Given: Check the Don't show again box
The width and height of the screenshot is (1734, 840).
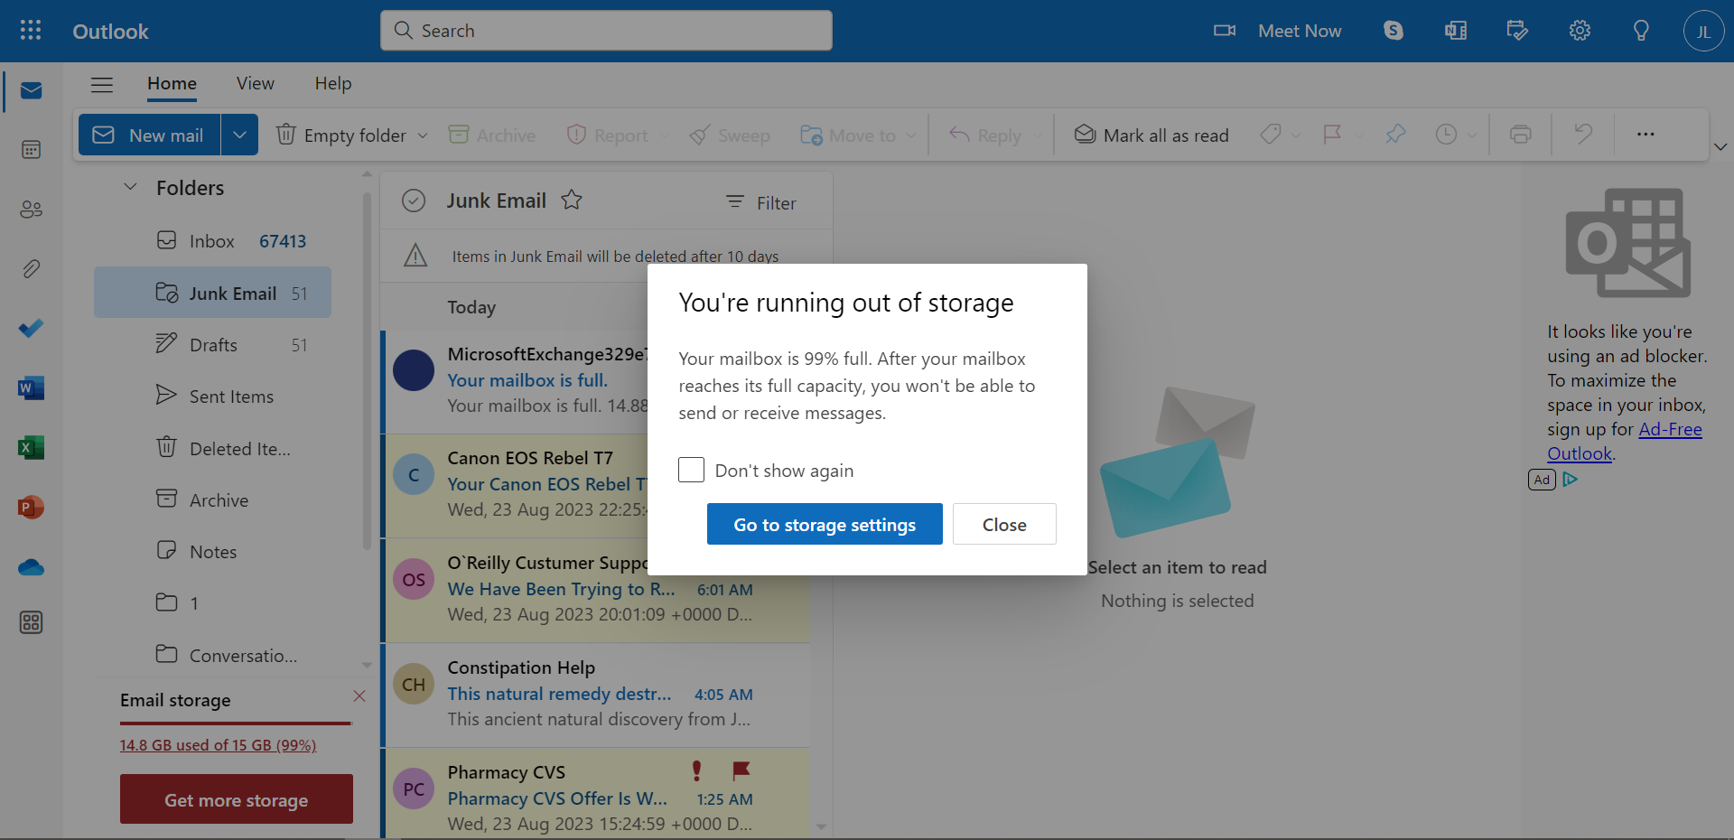Looking at the screenshot, I should [x=691, y=470].
